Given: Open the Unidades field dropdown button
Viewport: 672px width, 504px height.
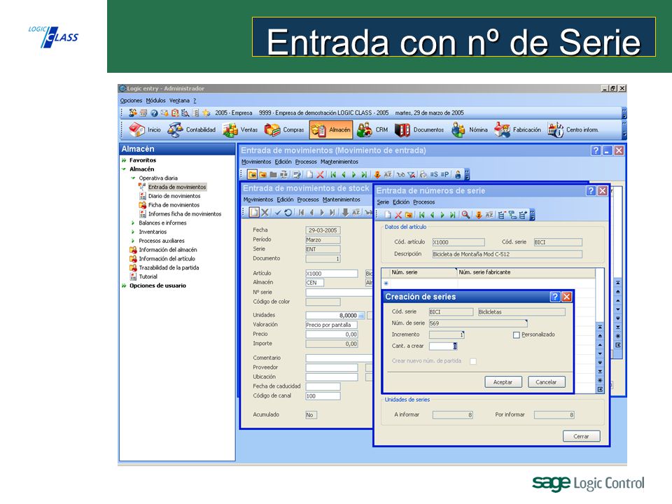Looking at the screenshot, I should pyautogui.click(x=361, y=316).
